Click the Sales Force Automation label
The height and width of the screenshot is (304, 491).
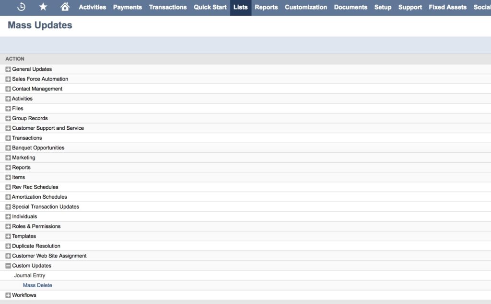40,79
